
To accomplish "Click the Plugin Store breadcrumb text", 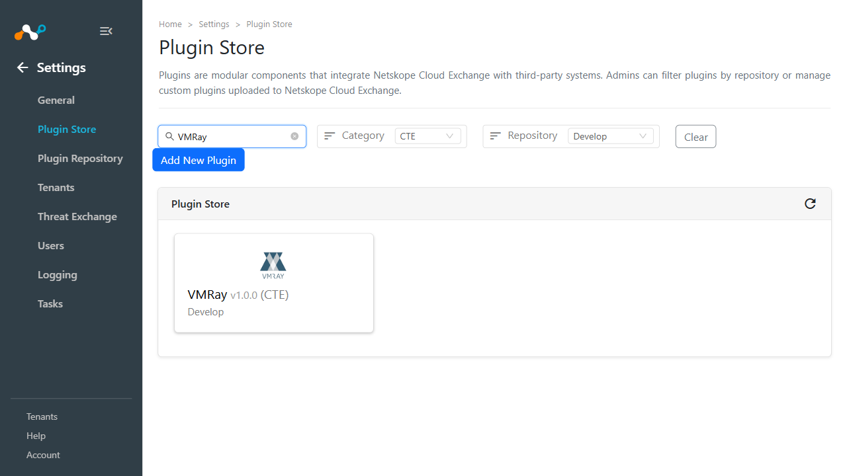I will [x=269, y=24].
